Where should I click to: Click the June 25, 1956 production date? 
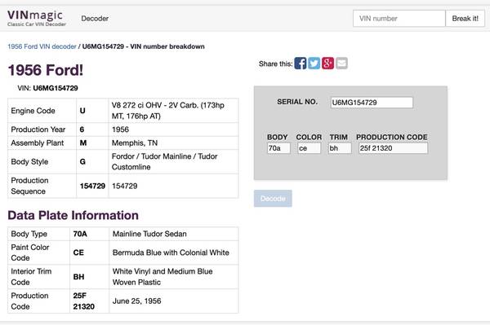pos(137,301)
